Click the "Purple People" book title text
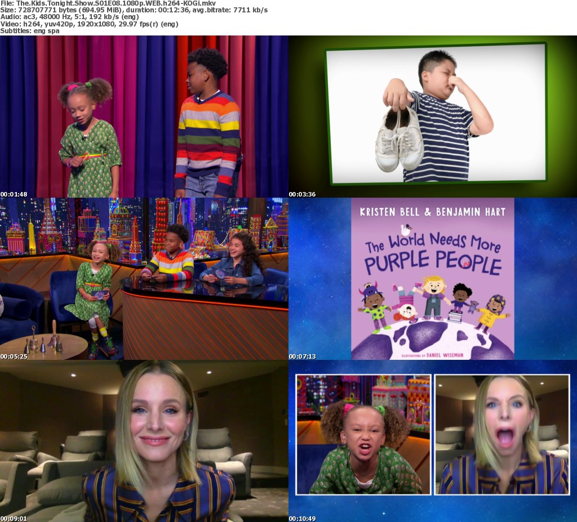The height and width of the screenshot is (522, 577). click(433, 264)
